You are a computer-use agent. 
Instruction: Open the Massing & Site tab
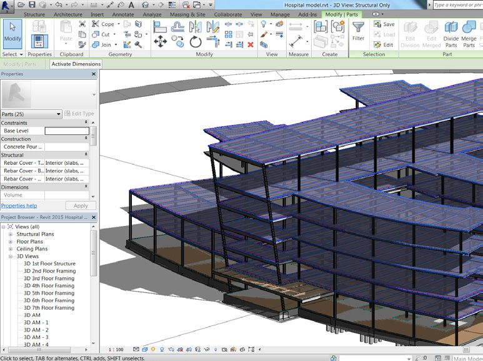click(187, 14)
